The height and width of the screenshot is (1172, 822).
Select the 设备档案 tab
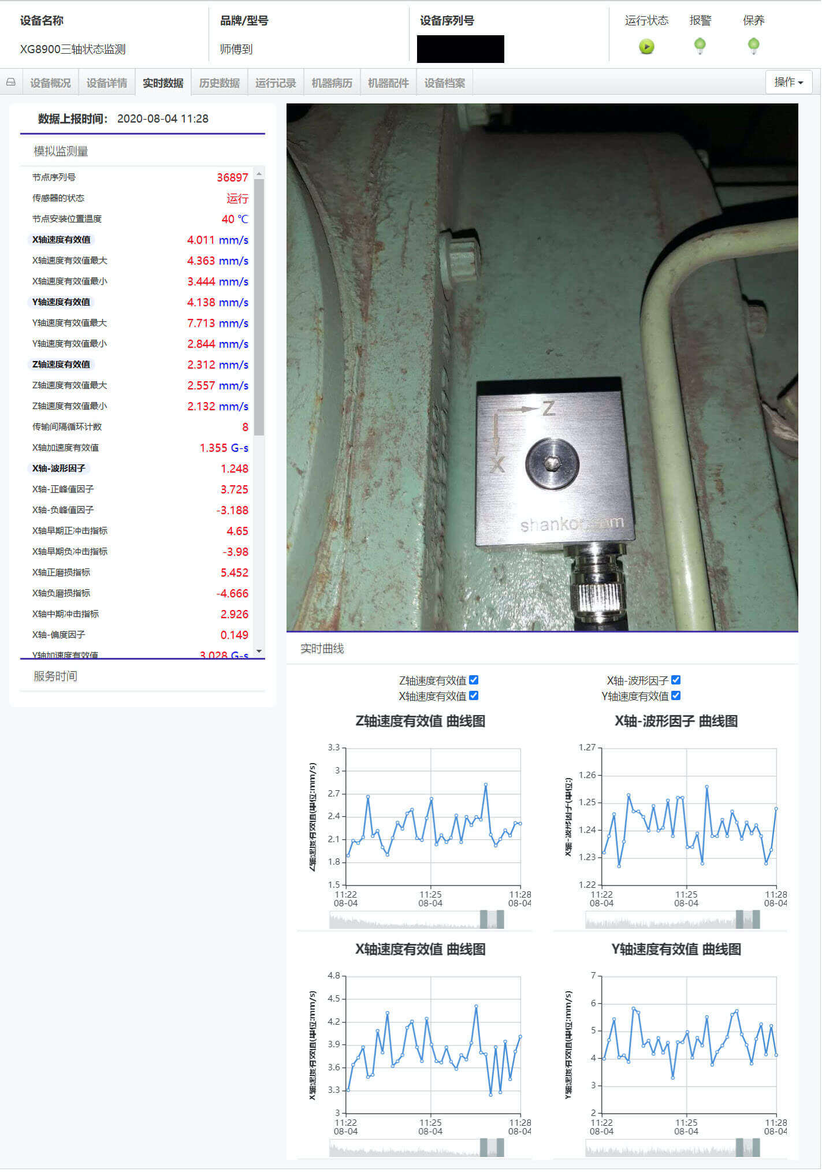pos(445,83)
